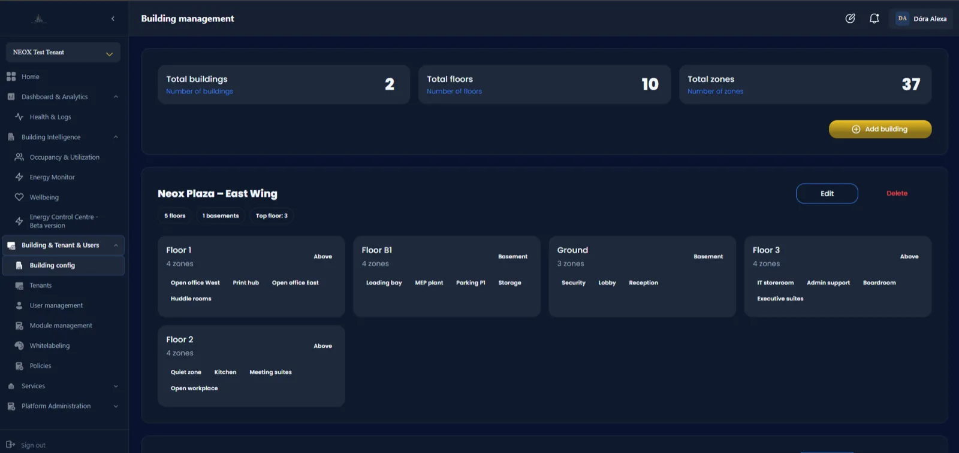Screen dimensions: 959x453
Task: Click the Meeting suites zone tag
Action: pos(270,372)
